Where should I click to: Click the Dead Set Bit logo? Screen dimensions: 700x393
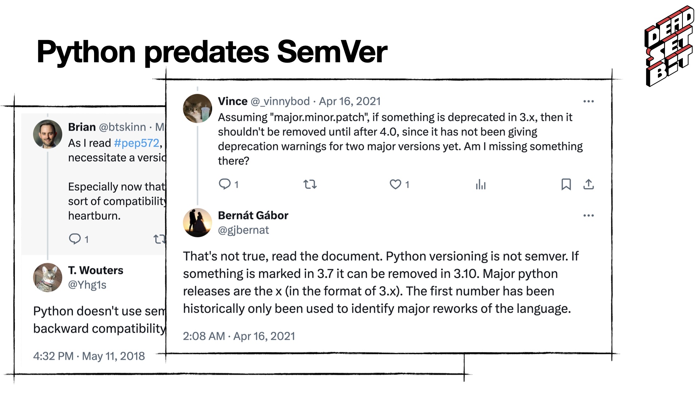[x=669, y=46]
